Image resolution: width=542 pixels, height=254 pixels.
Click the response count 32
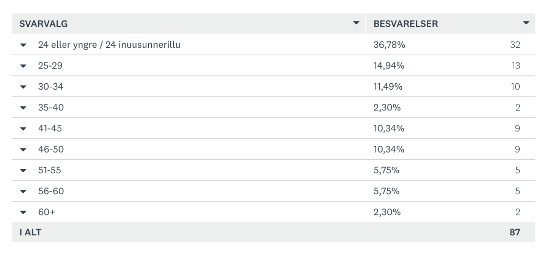point(515,45)
